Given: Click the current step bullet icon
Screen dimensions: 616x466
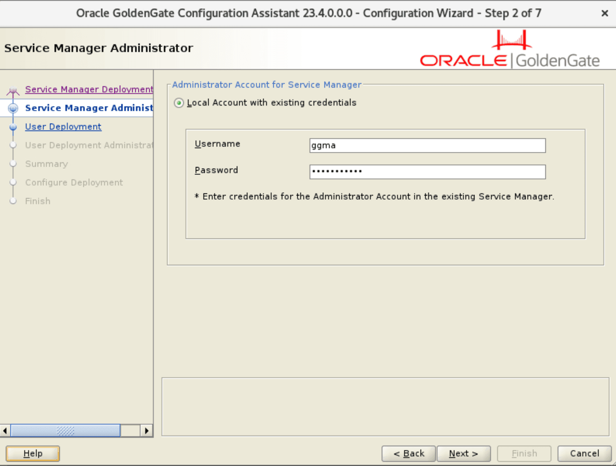Looking at the screenshot, I should tap(13, 108).
